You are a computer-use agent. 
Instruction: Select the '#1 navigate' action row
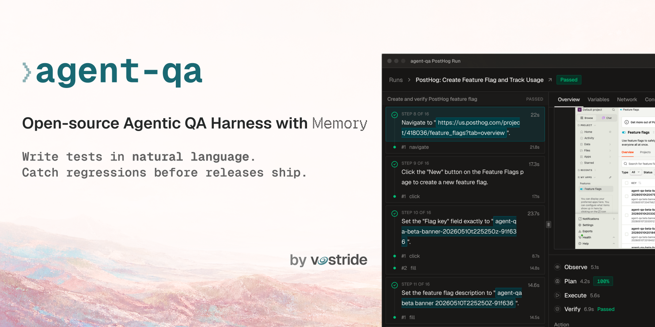(465, 147)
